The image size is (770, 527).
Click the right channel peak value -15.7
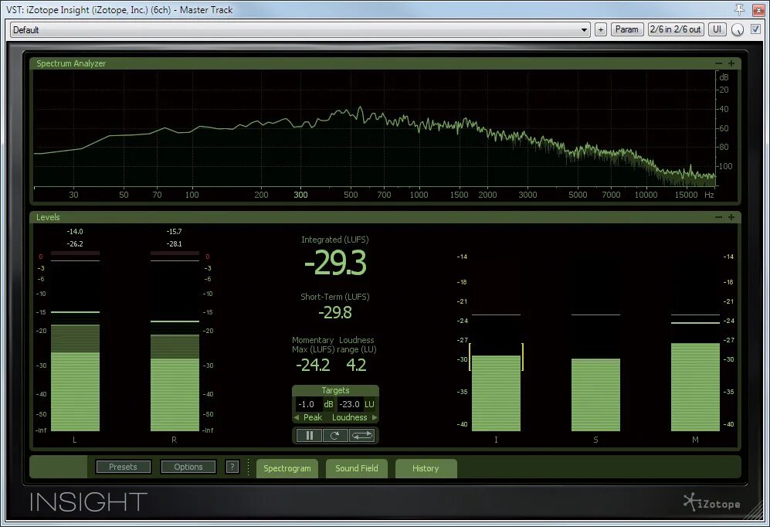174,231
